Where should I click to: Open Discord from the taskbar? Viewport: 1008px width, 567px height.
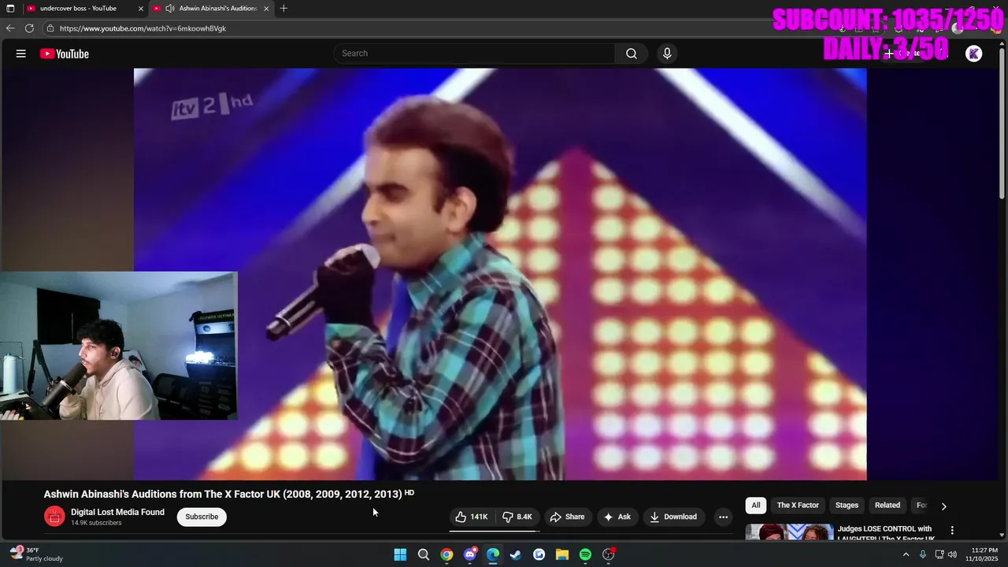click(x=470, y=554)
